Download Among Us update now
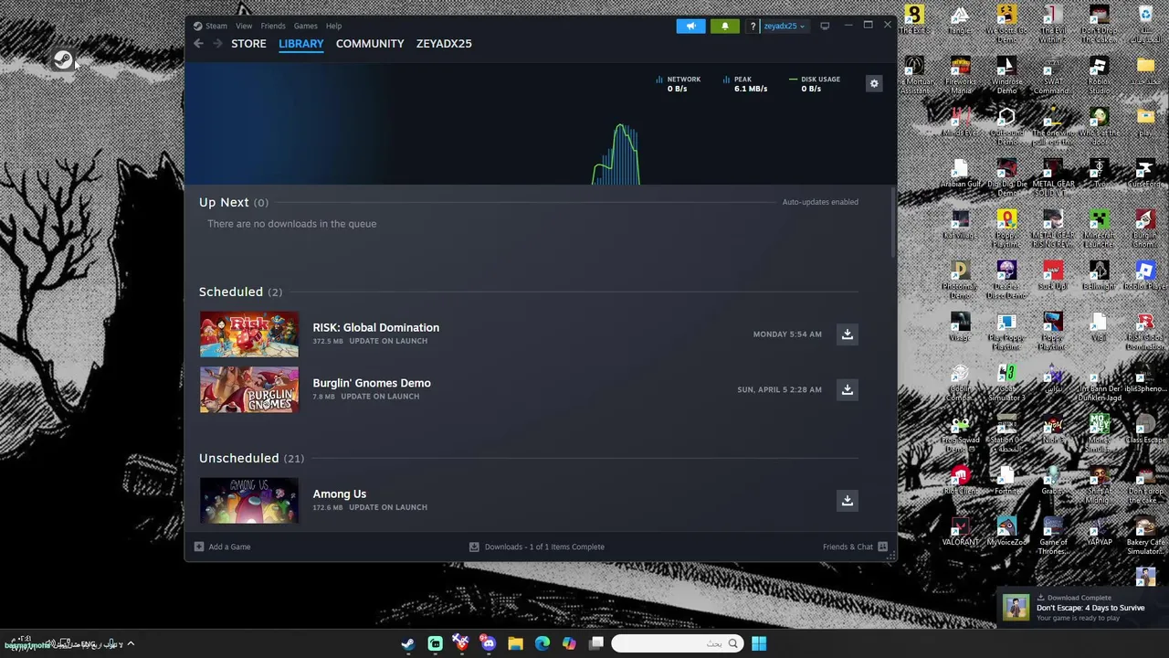Viewport: 1169px width, 658px height. [848, 500]
